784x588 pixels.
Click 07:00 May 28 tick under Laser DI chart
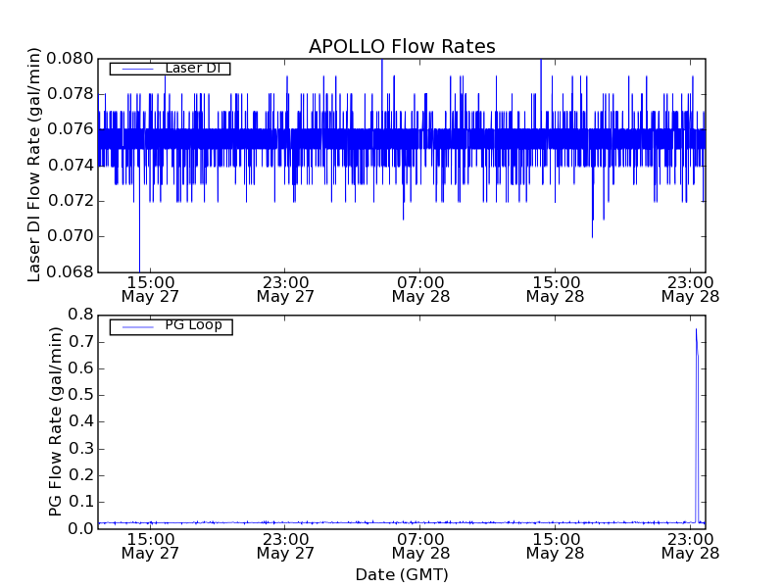point(420,287)
